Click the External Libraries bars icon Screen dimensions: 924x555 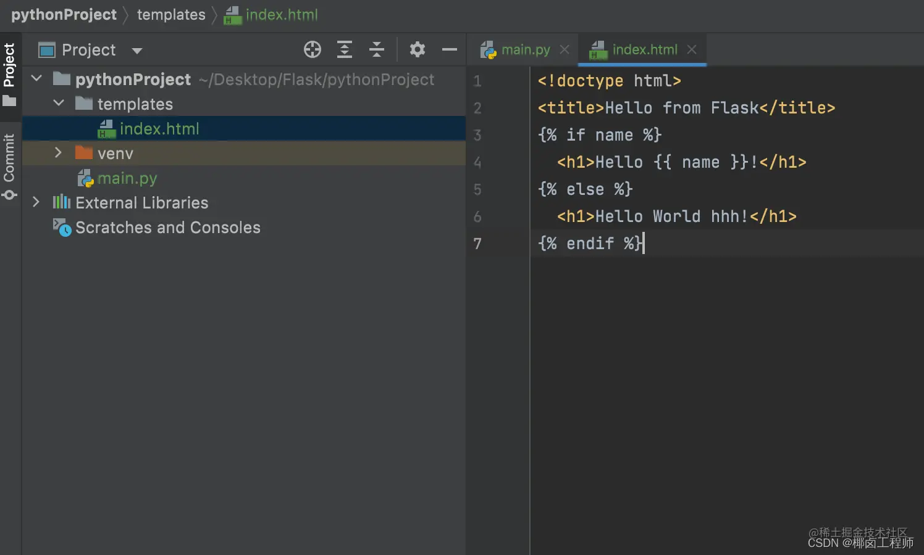[62, 202]
